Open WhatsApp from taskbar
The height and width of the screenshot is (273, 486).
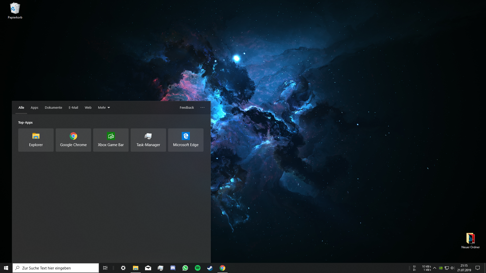click(x=185, y=268)
